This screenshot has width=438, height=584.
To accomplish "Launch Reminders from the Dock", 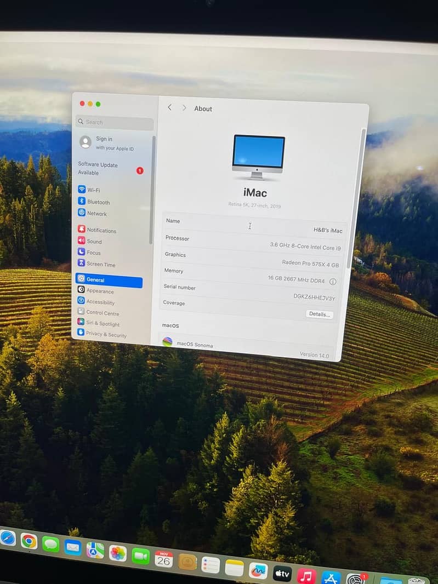I will point(211,565).
